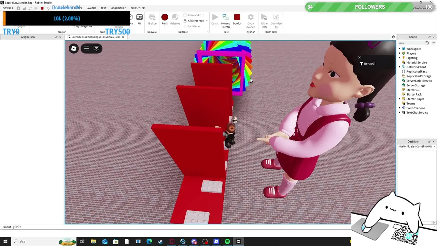Open Microsoft Edge from the taskbar
This screenshot has width=437, height=246.
coord(149,242)
